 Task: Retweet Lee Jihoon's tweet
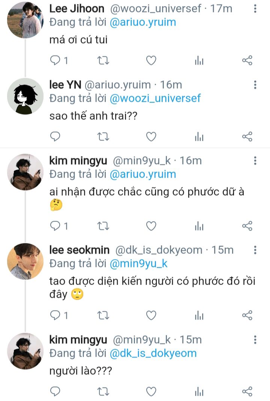tap(103, 60)
